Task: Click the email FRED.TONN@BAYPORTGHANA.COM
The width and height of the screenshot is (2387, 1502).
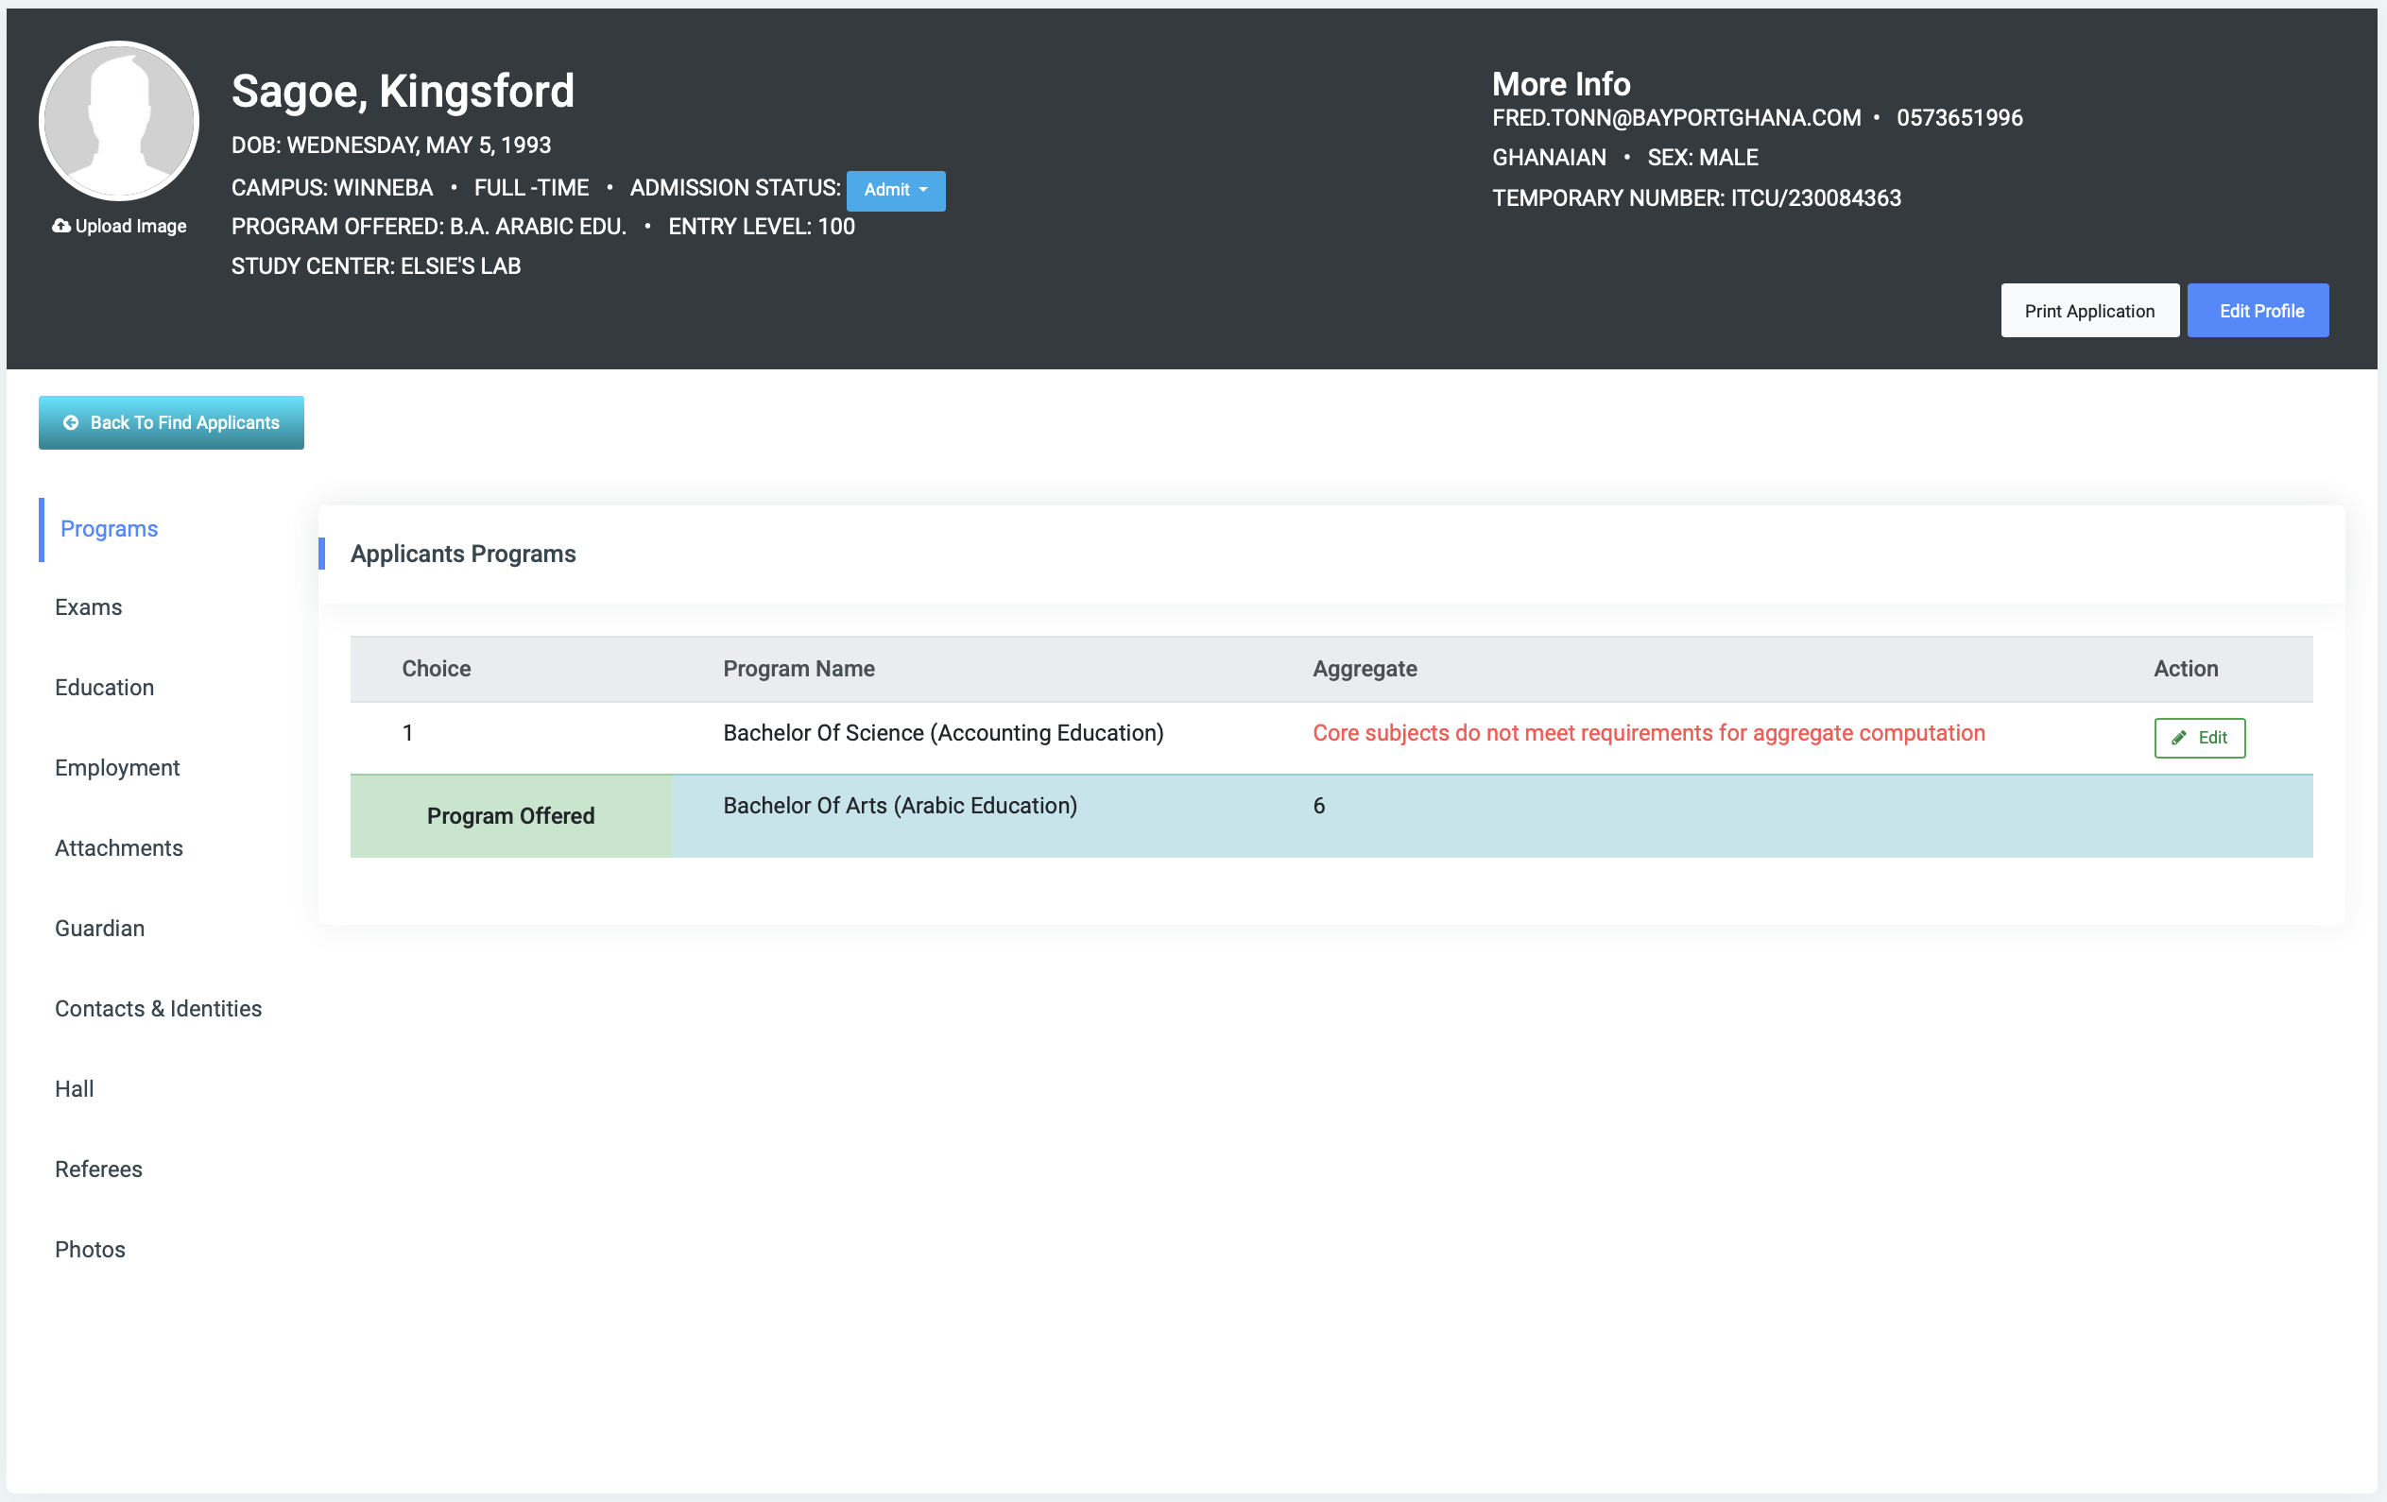Action: point(1676,118)
